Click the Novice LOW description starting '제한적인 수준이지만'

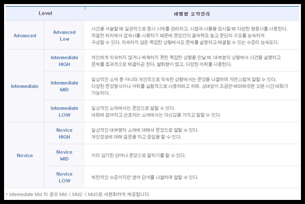pos(145,177)
